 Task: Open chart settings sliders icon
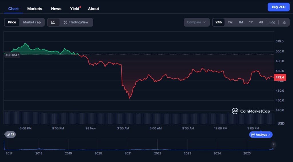284,22
